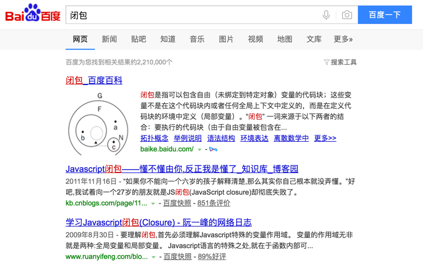Switch to the 音乐 tab
423x265 pixels.
[197, 39]
